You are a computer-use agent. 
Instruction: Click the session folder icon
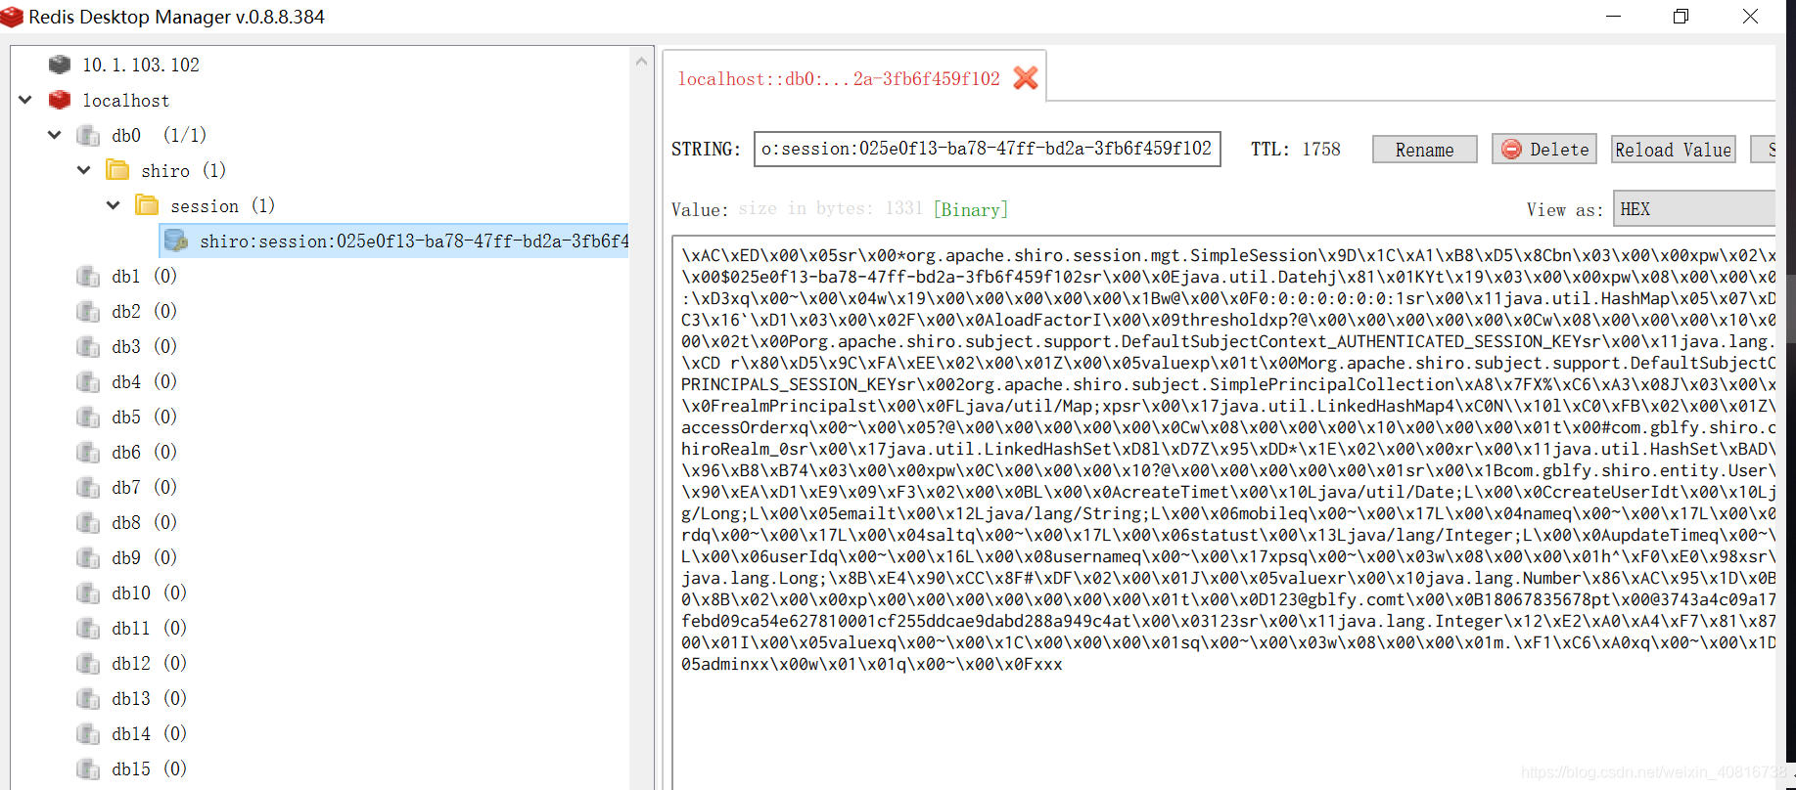coord(147,205)
